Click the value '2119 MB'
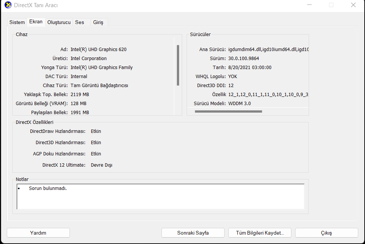The width and height of the screenshot is (365, 244). [80, 95]
